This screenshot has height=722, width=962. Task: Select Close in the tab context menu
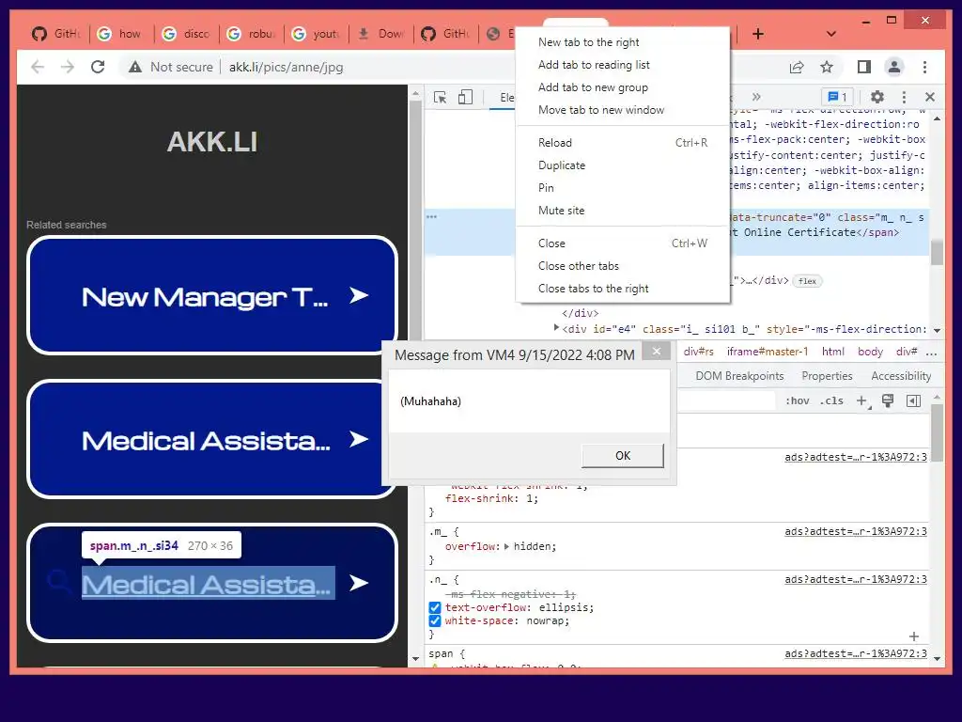click(623, 243)
